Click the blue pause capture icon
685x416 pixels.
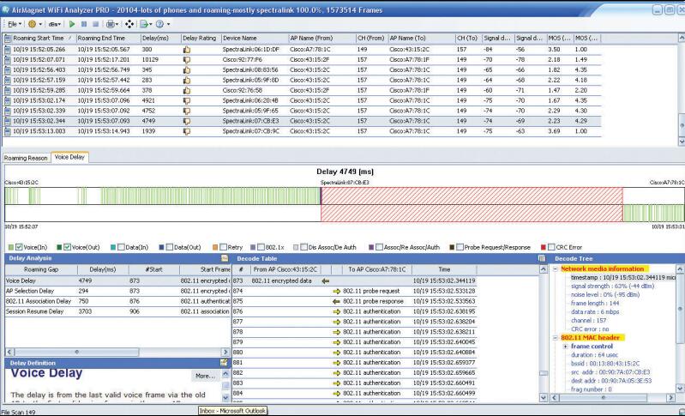(84, 24)
